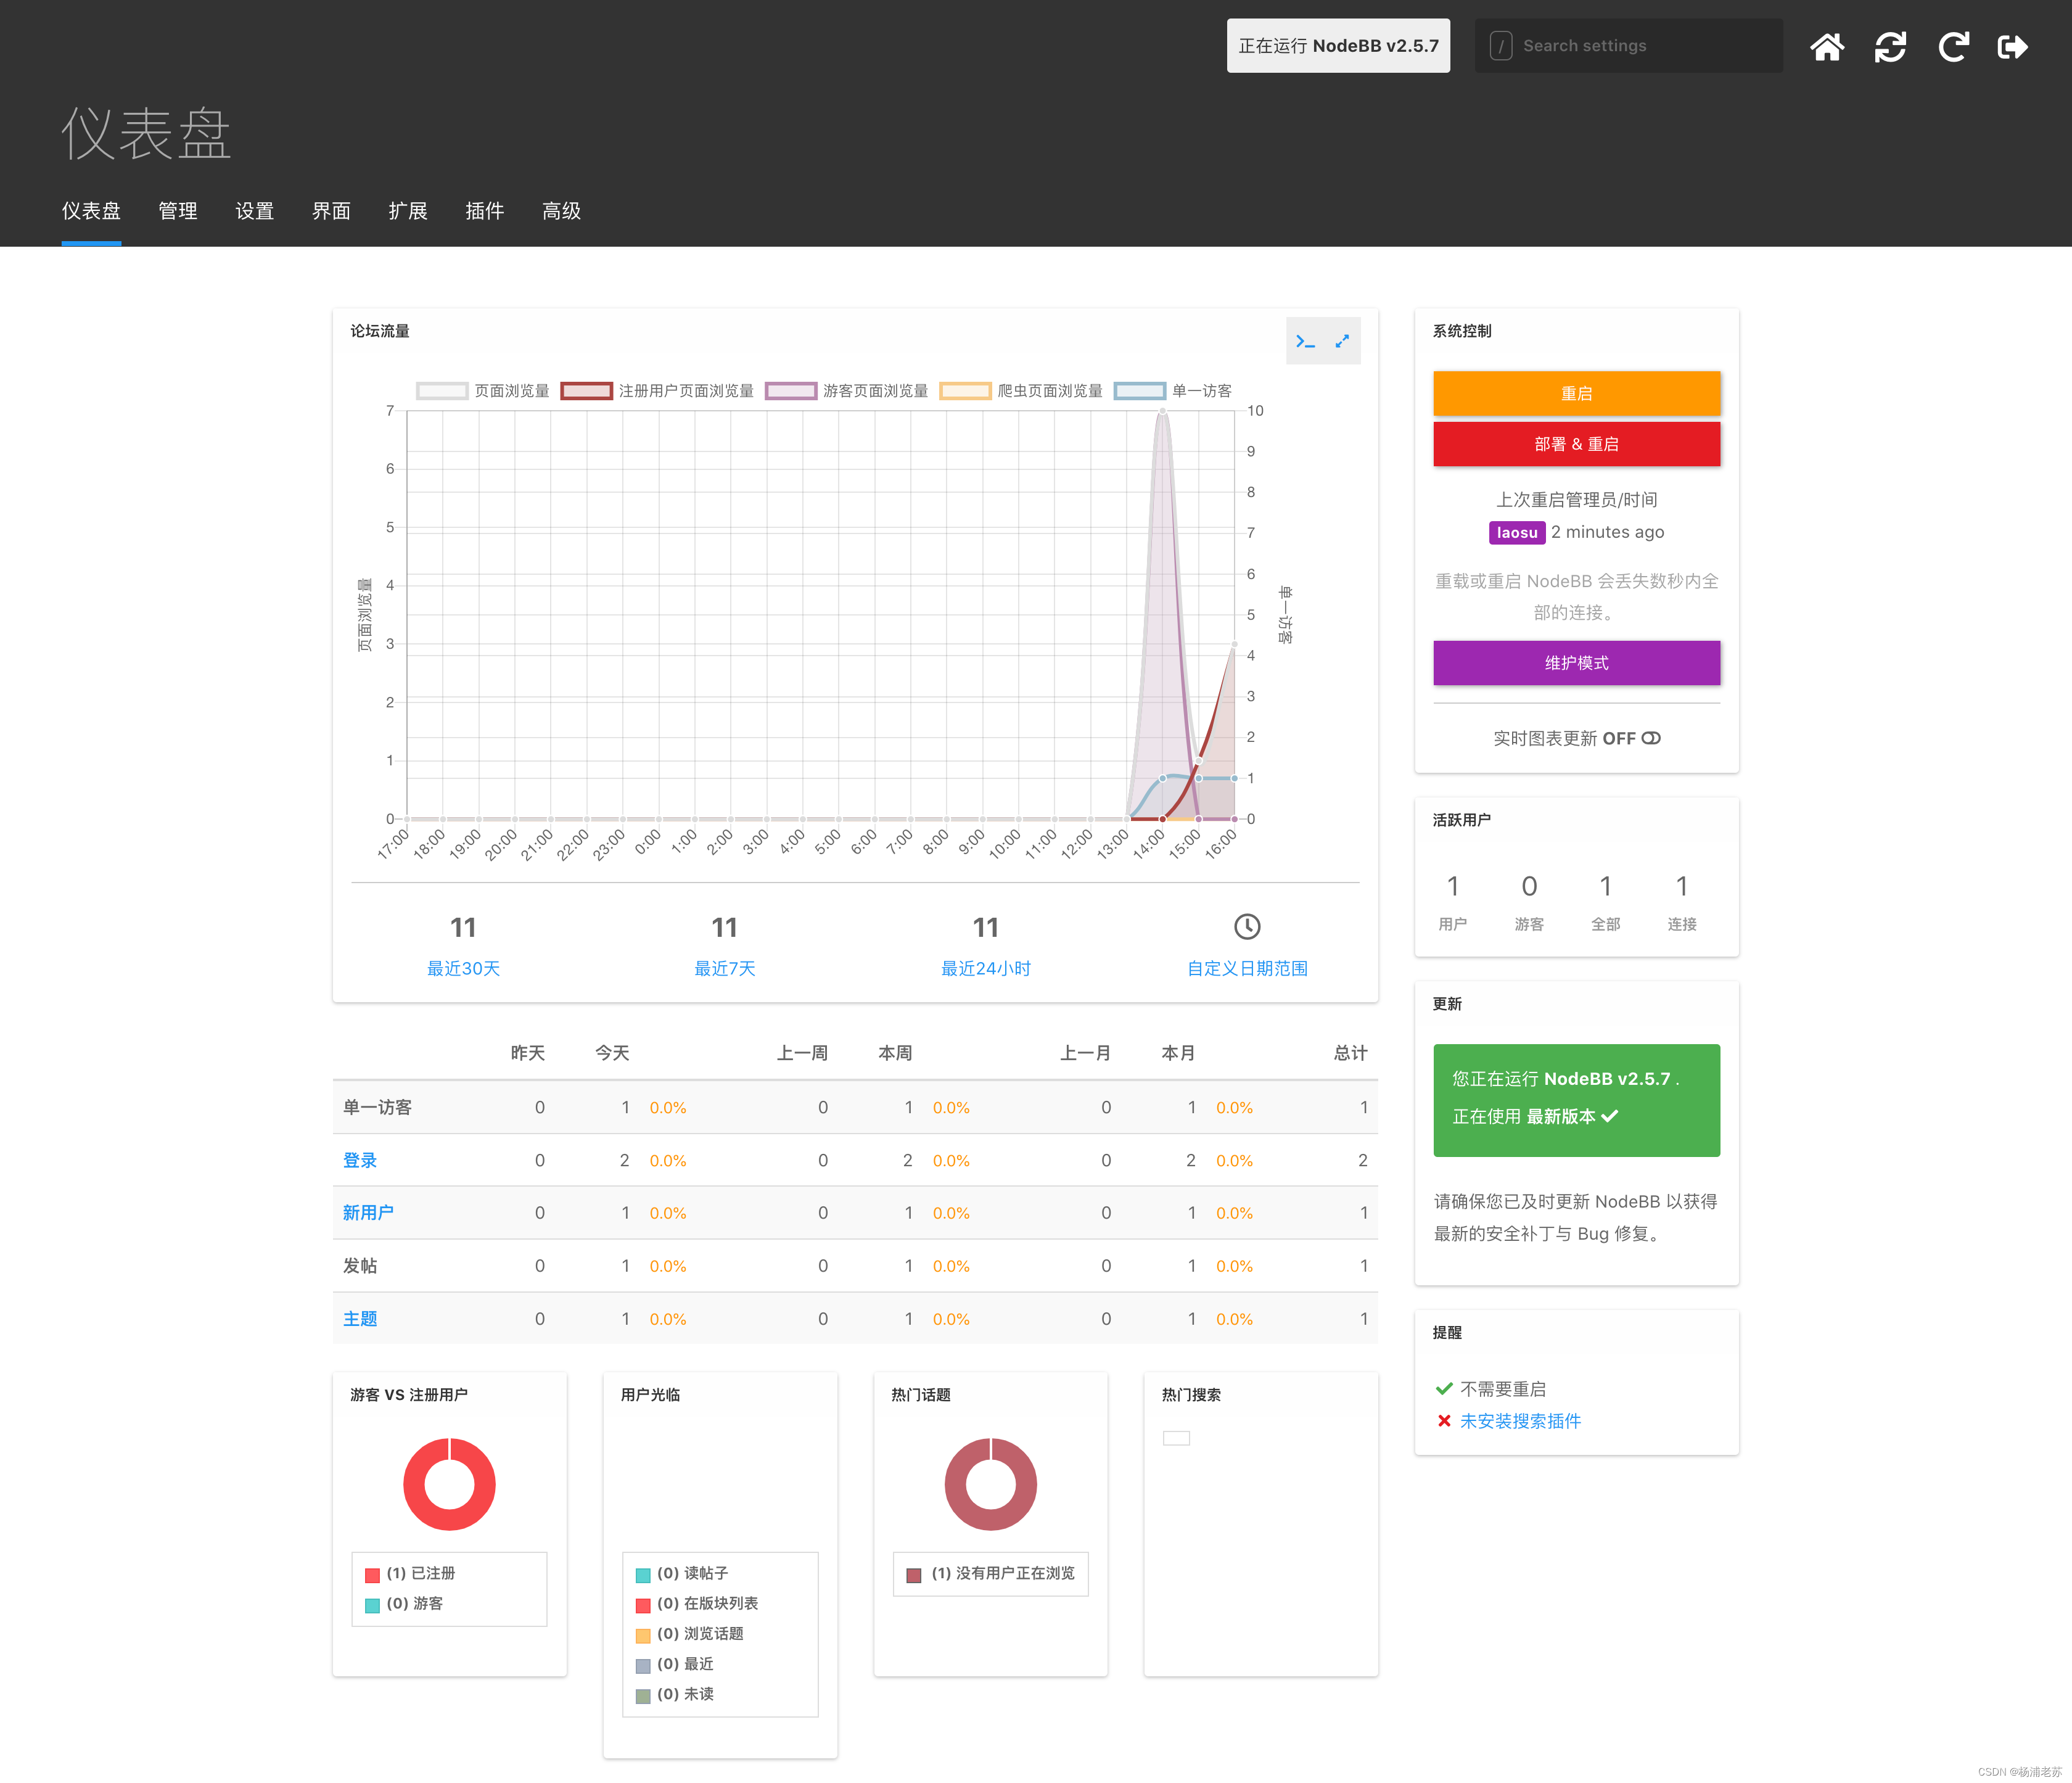2072x1783 pixels.
Task: Click the 发帖 row label
Action: click(x=360, y=1265)
